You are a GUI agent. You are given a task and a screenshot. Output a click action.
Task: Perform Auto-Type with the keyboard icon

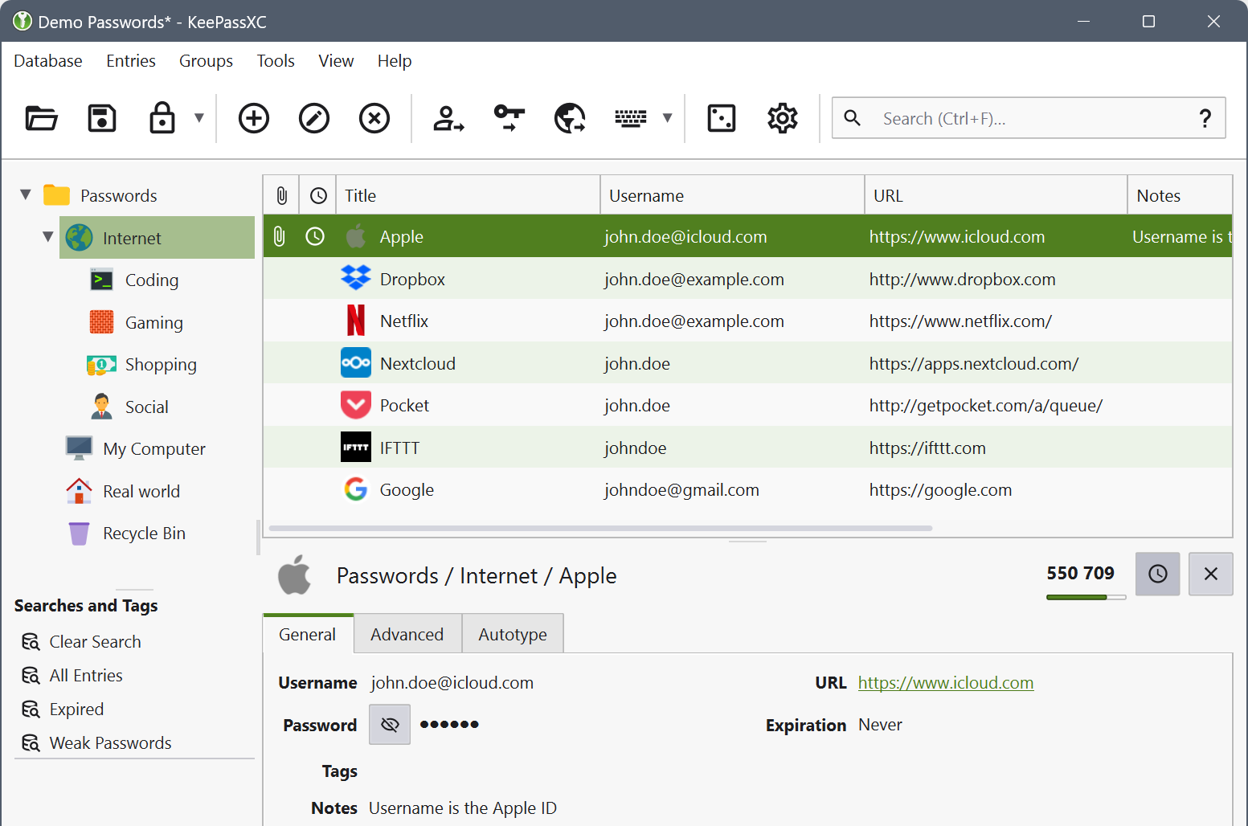(631, 118)
